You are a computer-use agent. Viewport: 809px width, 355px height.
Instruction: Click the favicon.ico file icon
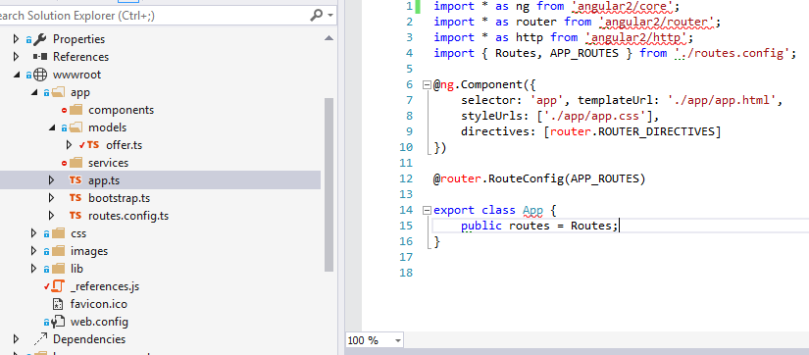58,304
